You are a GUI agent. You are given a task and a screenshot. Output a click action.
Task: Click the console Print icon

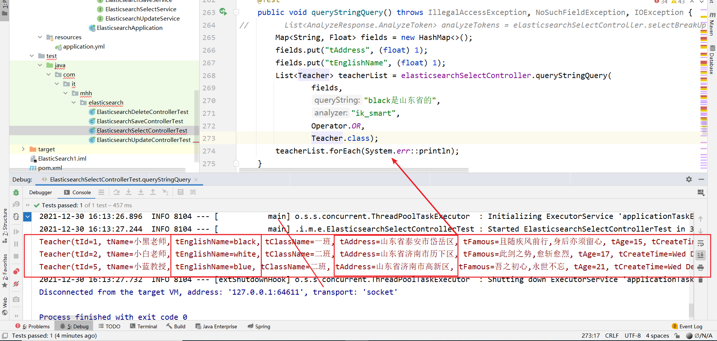(x=701, y=267)
